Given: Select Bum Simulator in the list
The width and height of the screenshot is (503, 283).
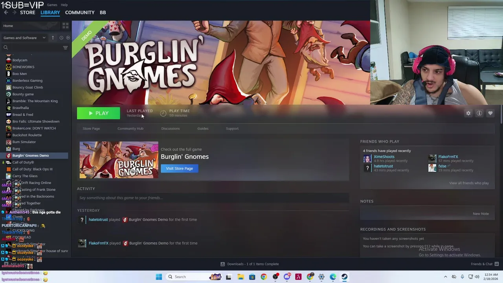Looking at the screenshot, I should click(24, 142).
